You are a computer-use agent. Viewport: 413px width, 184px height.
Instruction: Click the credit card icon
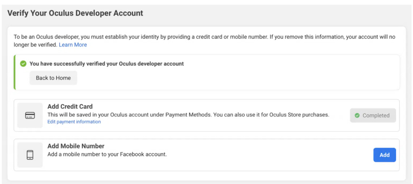[x=30, y=115]
